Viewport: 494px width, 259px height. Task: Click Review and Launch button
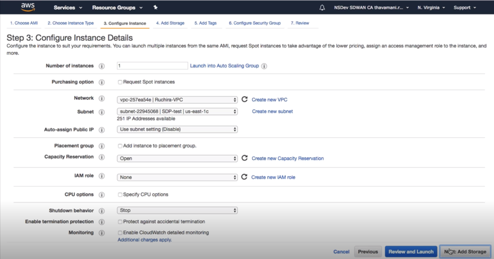pyautogui.click(x=411, y=252)
